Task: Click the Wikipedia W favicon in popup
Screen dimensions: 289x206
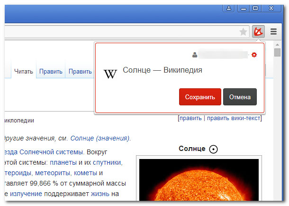Action: (110, 74)
